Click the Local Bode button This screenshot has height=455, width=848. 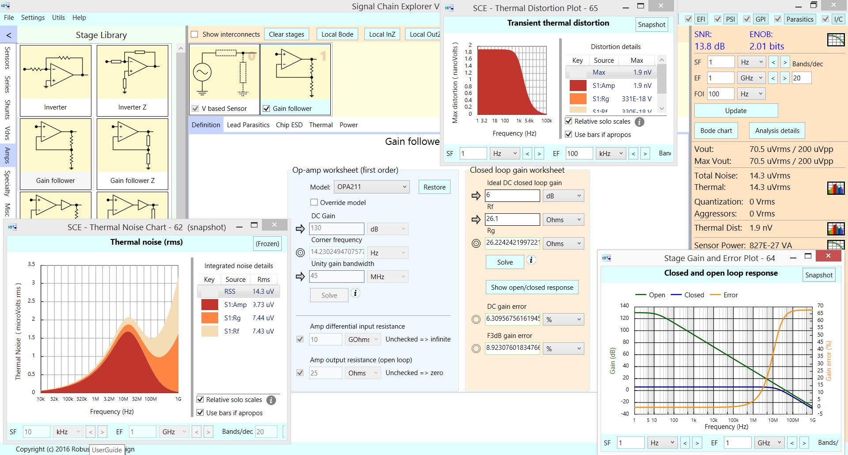(x=337, y=34)
